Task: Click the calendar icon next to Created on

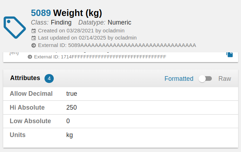Action: click(33, 31)
